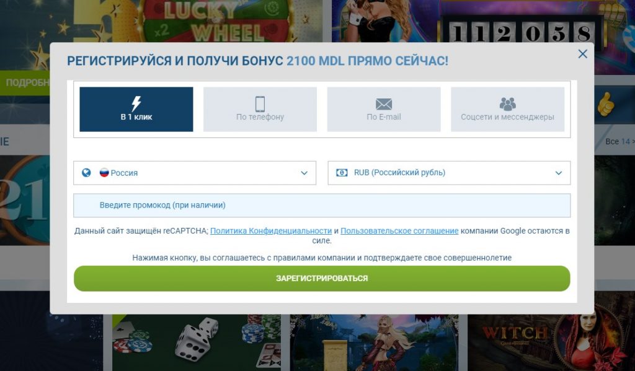Click the envelope icon for e-mail registration
635x371 pixels.
tap(384, 103)
